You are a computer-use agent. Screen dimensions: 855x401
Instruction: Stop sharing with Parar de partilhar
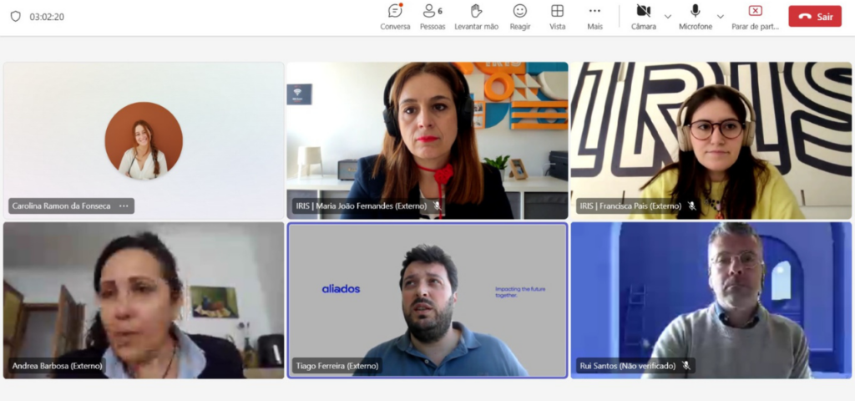(755, 16)
